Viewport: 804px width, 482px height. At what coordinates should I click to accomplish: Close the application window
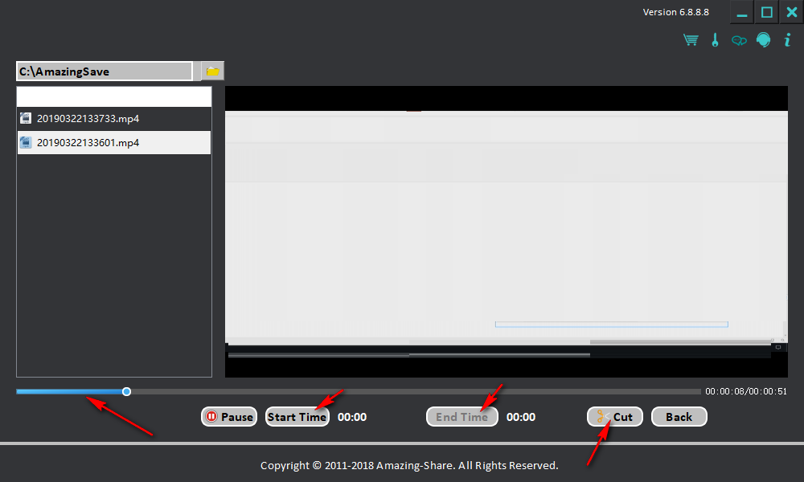792,12
